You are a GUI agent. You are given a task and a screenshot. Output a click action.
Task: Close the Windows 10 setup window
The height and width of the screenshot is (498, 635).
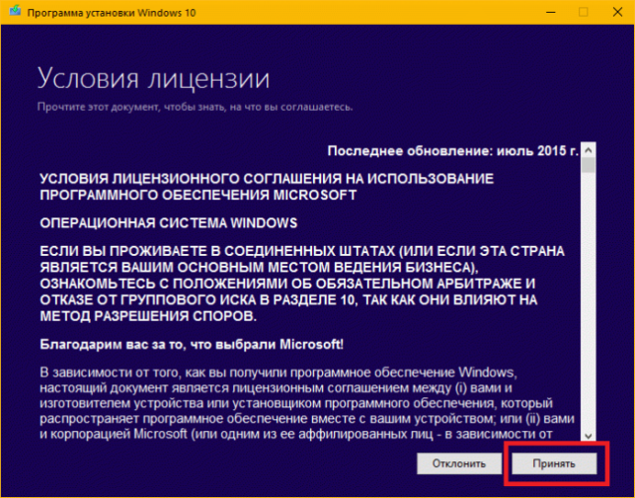pos(617,12)
